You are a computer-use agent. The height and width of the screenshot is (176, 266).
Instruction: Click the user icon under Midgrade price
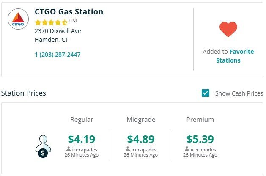(x=128, y=149)
